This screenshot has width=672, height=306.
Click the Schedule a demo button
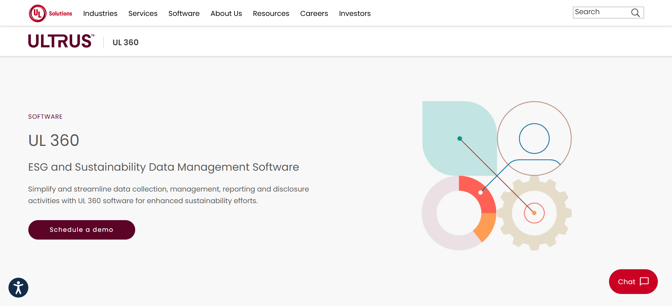point(82,230)
